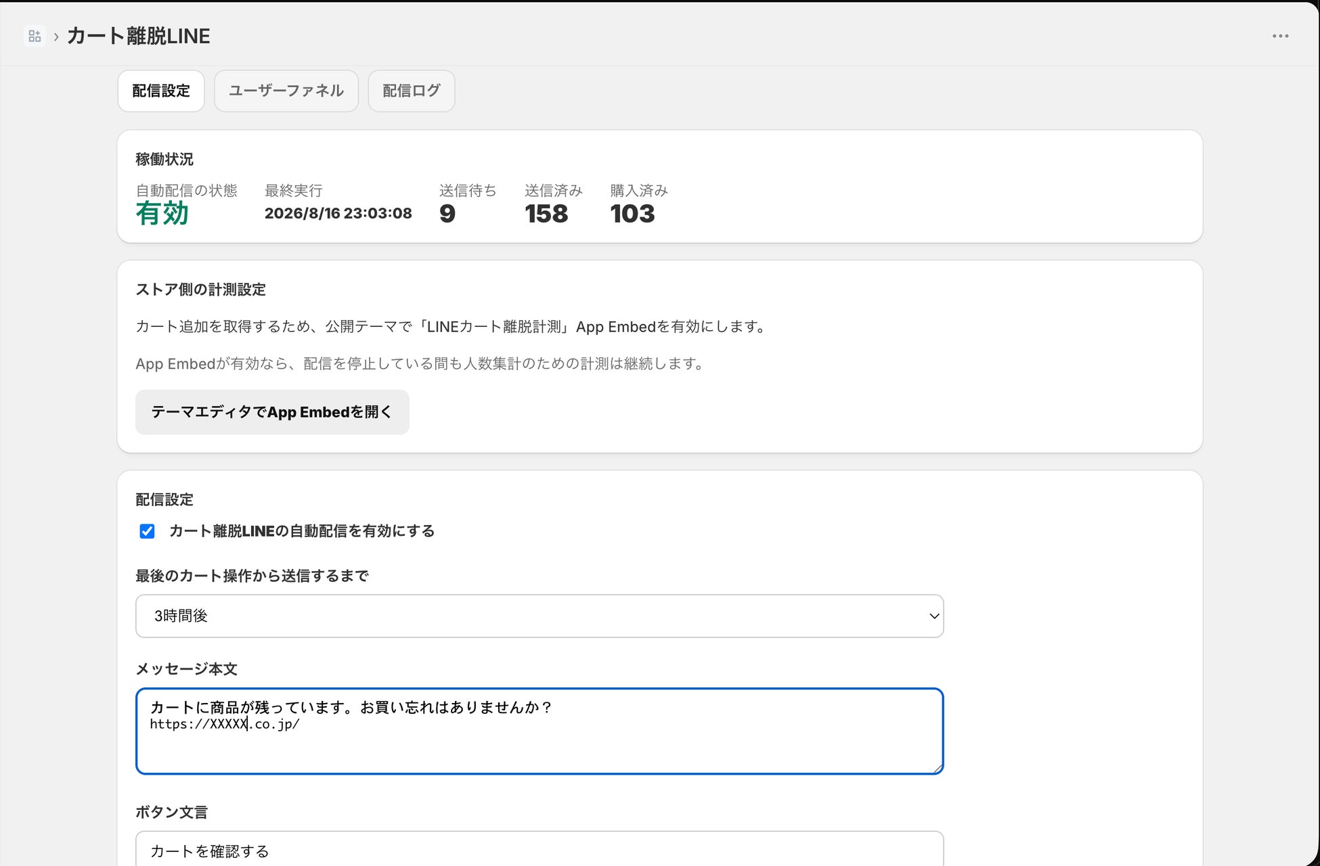Image resolution: width=1320 pixels, height=866 pixels.
Task: Click the breadcrumb chevron separator
Action: pos(56,37)
